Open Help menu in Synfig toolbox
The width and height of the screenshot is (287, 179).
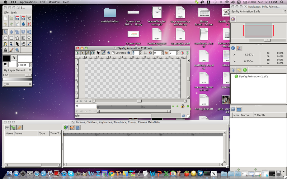(14, 13)
